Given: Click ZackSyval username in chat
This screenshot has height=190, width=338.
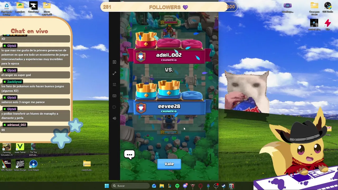Looking at the screenshot, I should tap(14, 82).
